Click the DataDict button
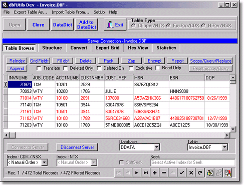Image resolution: width=244 pixels, height=186 pixels. tap(63, 25)
